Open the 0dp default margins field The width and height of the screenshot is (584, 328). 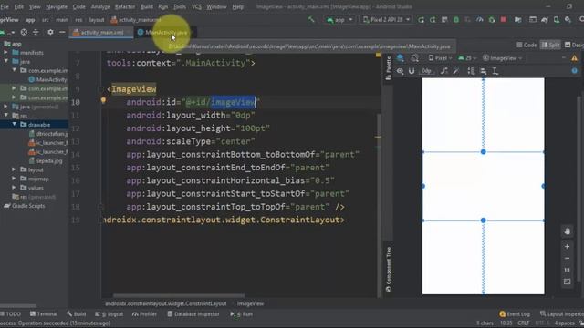coord(427,71)
